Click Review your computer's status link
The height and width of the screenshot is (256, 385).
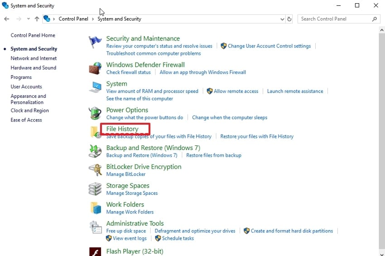[159, 46]
